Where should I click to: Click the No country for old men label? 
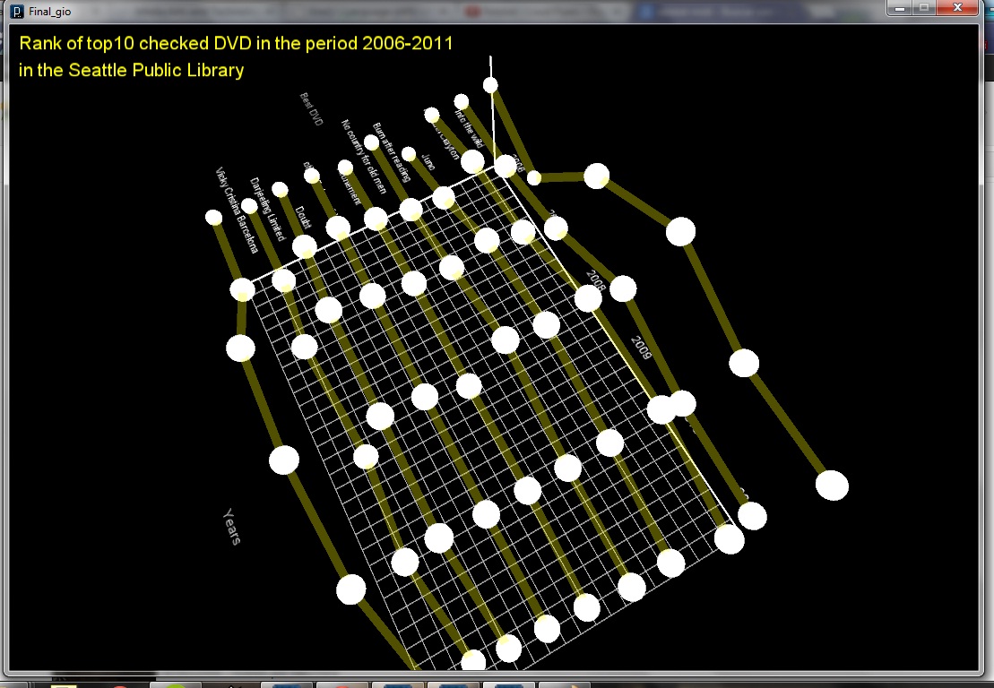tap(365, 157)
